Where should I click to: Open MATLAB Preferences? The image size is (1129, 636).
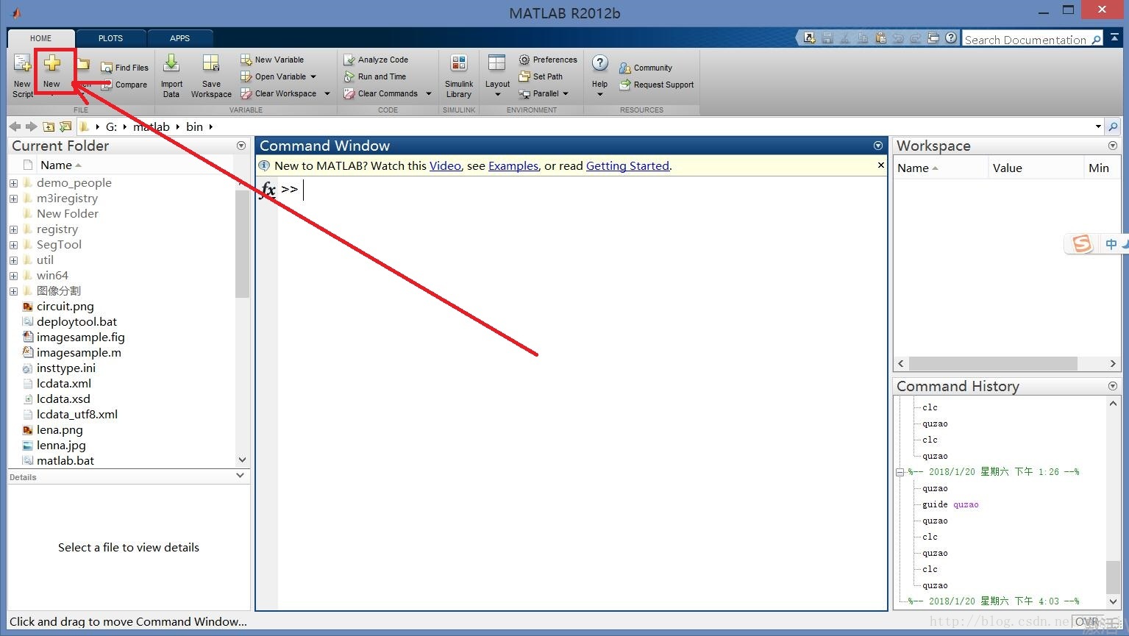548,60
